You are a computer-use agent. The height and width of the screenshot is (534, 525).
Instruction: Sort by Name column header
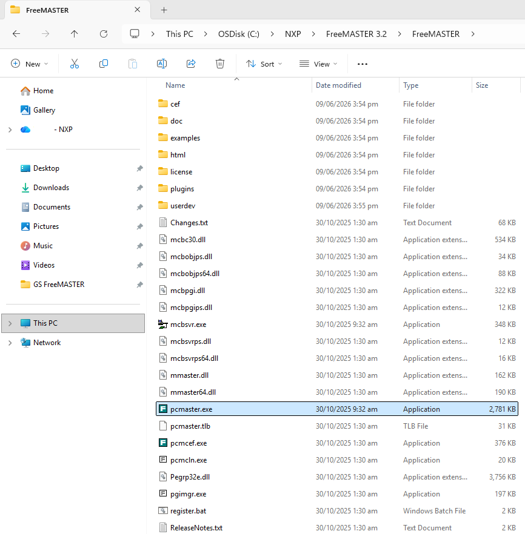tap(175, 85)
